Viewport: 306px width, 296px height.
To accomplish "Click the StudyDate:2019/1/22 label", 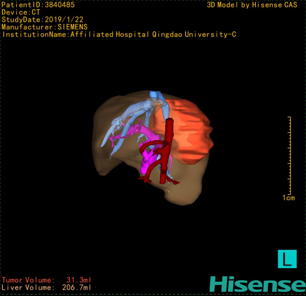I will pyautogui.click(x=42, y=20).
